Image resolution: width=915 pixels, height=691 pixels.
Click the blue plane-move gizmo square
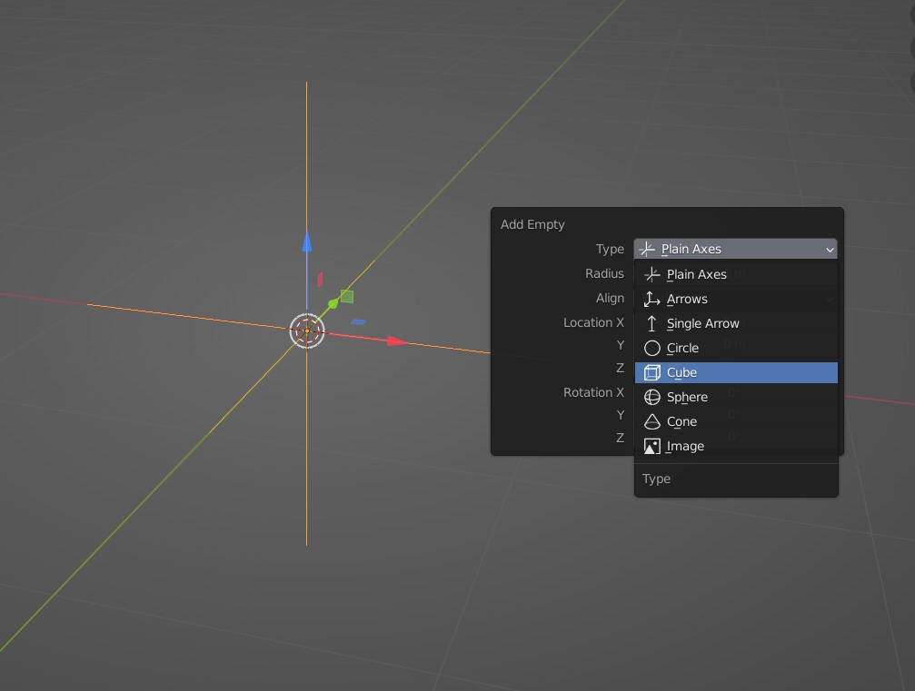tap(358, 321)
